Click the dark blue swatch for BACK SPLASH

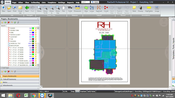coord(33,45)
